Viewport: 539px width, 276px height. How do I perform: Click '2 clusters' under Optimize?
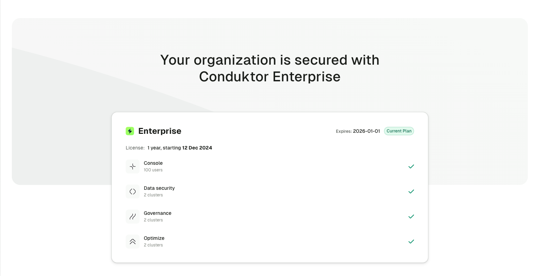[153, 245]
